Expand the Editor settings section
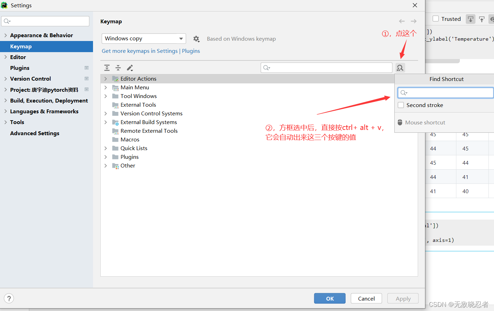The width and height of the screenshot is (494, 311). 6,57
